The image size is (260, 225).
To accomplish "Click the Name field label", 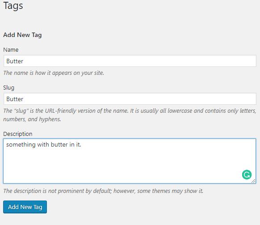I will [x=11, y=49].
